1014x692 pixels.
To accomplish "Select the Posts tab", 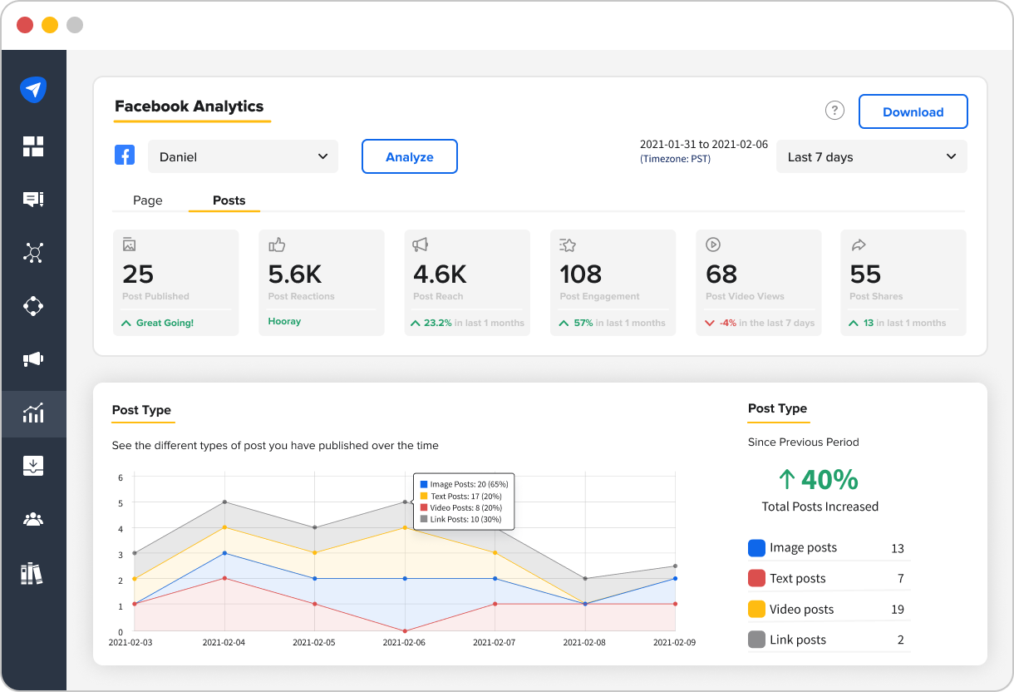I will tap(229, 200).
